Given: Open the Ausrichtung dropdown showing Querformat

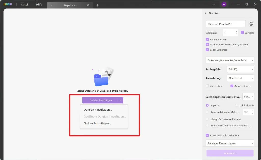Looking at the screenshot, I should point(240,78).
